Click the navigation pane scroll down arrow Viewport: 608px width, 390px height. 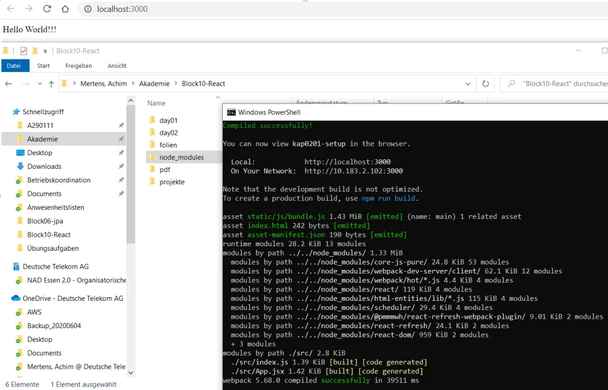tap(131, 373)
